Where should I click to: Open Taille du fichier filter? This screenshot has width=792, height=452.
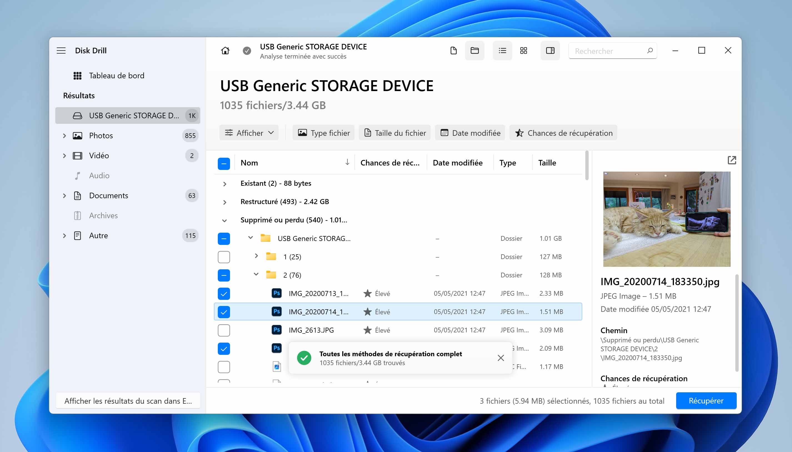coord(395,133)
